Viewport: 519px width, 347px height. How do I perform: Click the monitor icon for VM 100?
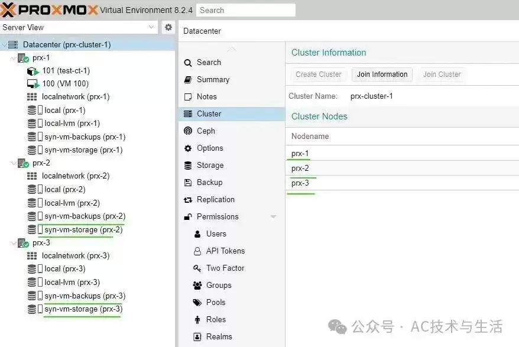33,84
